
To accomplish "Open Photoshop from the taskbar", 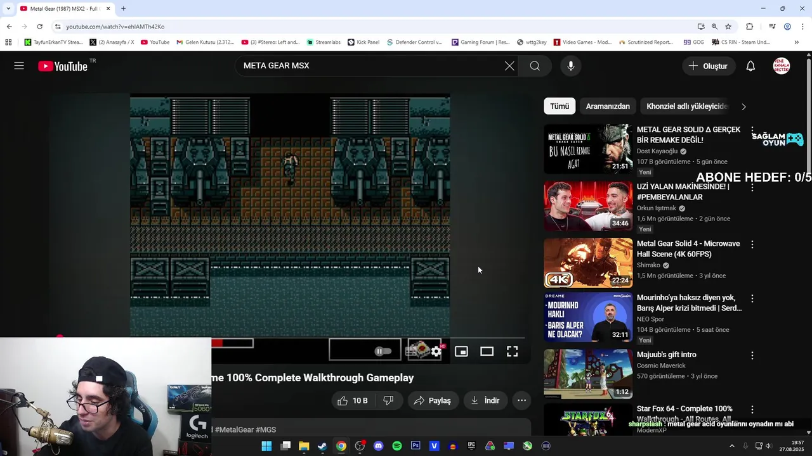I will pyautogui.click(x=416, y=446).
